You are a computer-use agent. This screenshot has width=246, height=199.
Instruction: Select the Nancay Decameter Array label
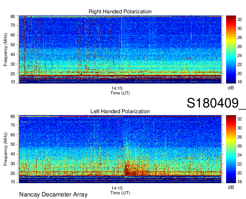tap(53, 195)
